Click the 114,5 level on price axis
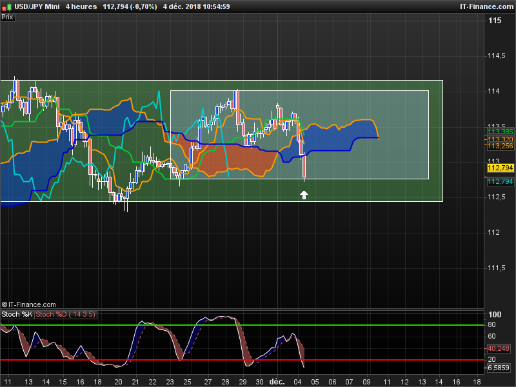The width and height of the screenshot is (516, 387). coord(496,55)
